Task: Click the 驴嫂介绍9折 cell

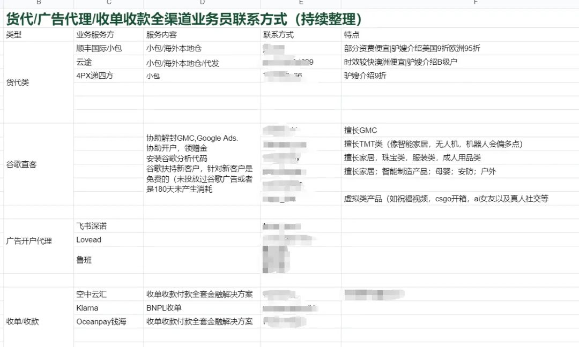Action: [x=460, y=76]
